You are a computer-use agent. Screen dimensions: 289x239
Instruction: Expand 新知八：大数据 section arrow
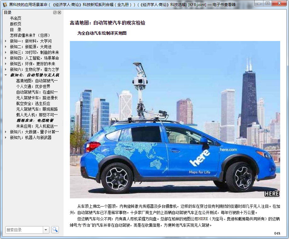6,132
